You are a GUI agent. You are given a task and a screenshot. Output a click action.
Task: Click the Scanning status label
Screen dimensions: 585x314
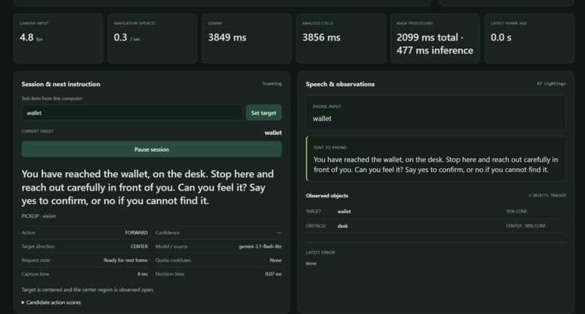272,83
